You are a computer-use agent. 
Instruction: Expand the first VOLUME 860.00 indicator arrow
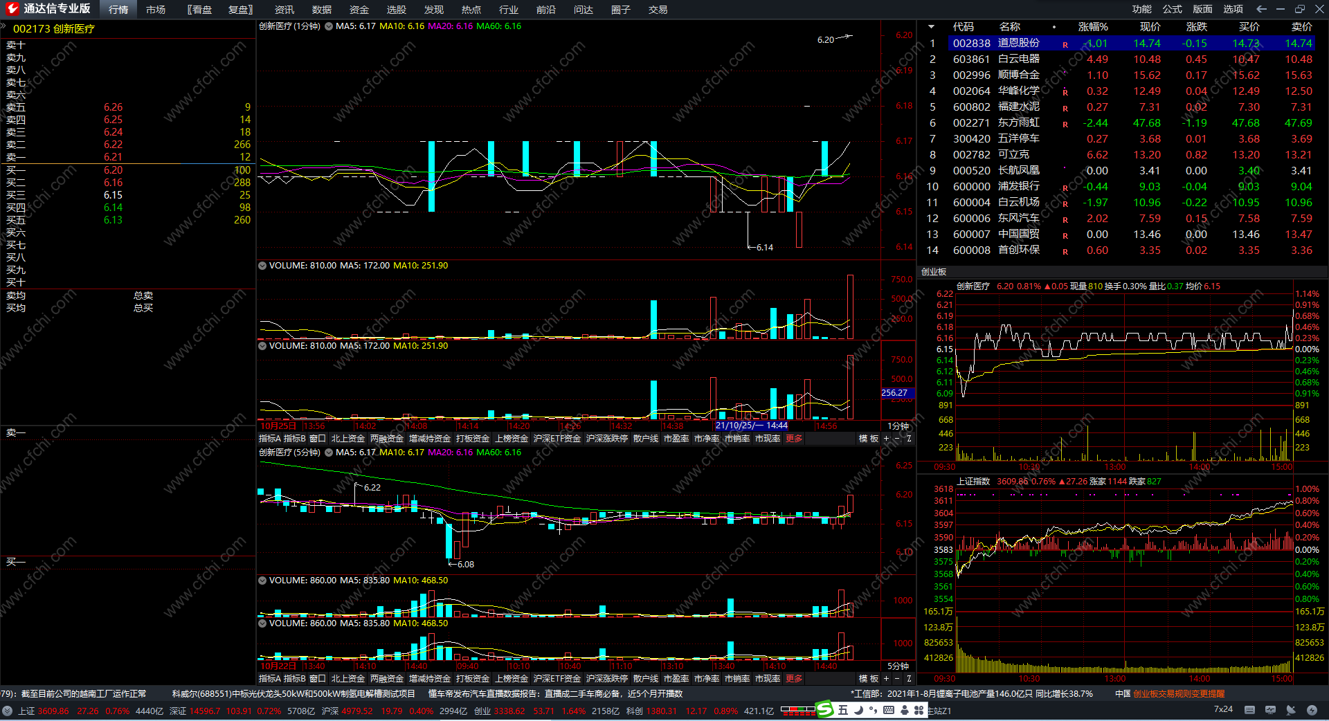[x=262, y=581]
